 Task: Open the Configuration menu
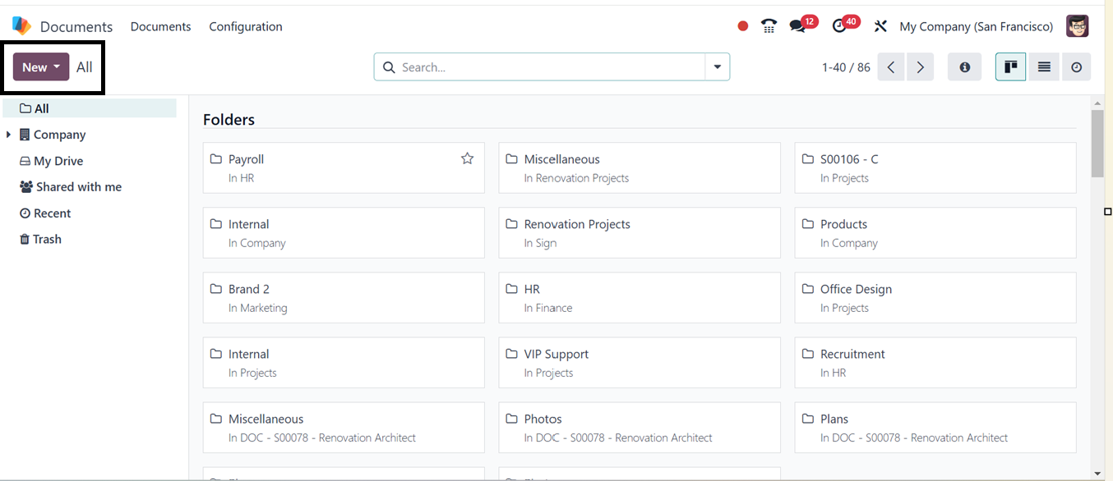pos(245,26)
